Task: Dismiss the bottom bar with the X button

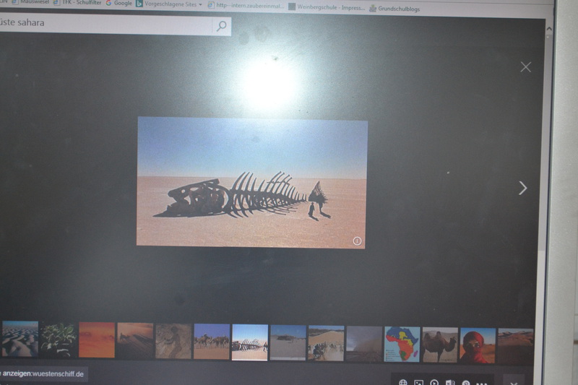Action: (514, 381)
